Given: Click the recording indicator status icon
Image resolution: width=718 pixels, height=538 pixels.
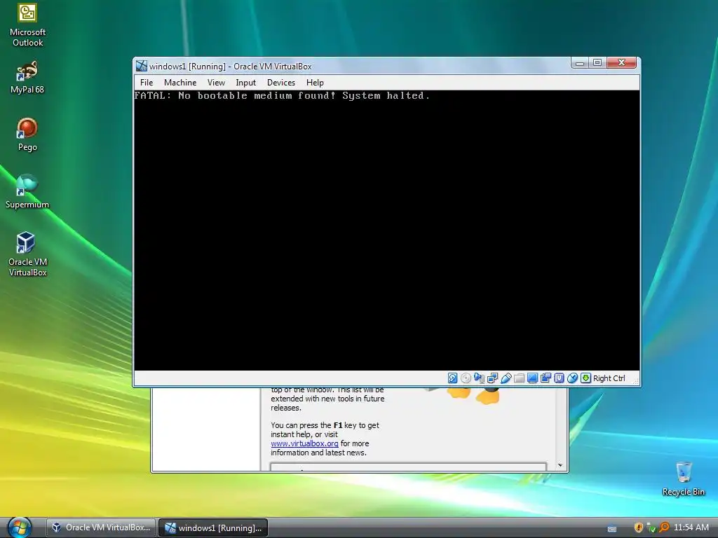Looking at the screenshot, I should point(546,378).
